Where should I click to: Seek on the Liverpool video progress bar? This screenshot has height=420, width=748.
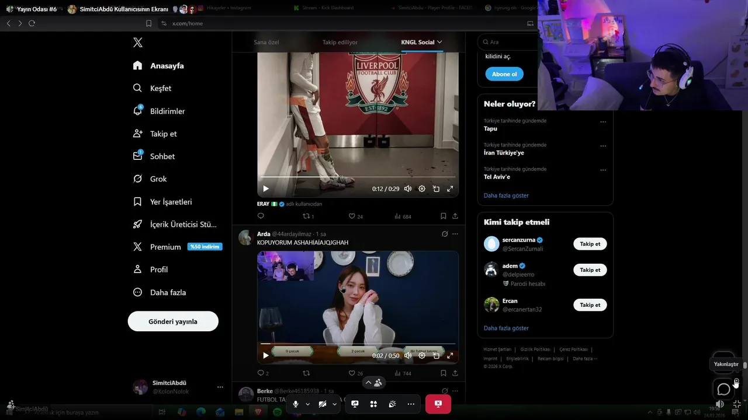(x=358, y=177)
